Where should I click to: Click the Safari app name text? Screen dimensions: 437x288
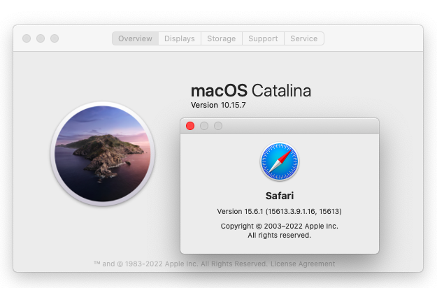tap(280, 196)
